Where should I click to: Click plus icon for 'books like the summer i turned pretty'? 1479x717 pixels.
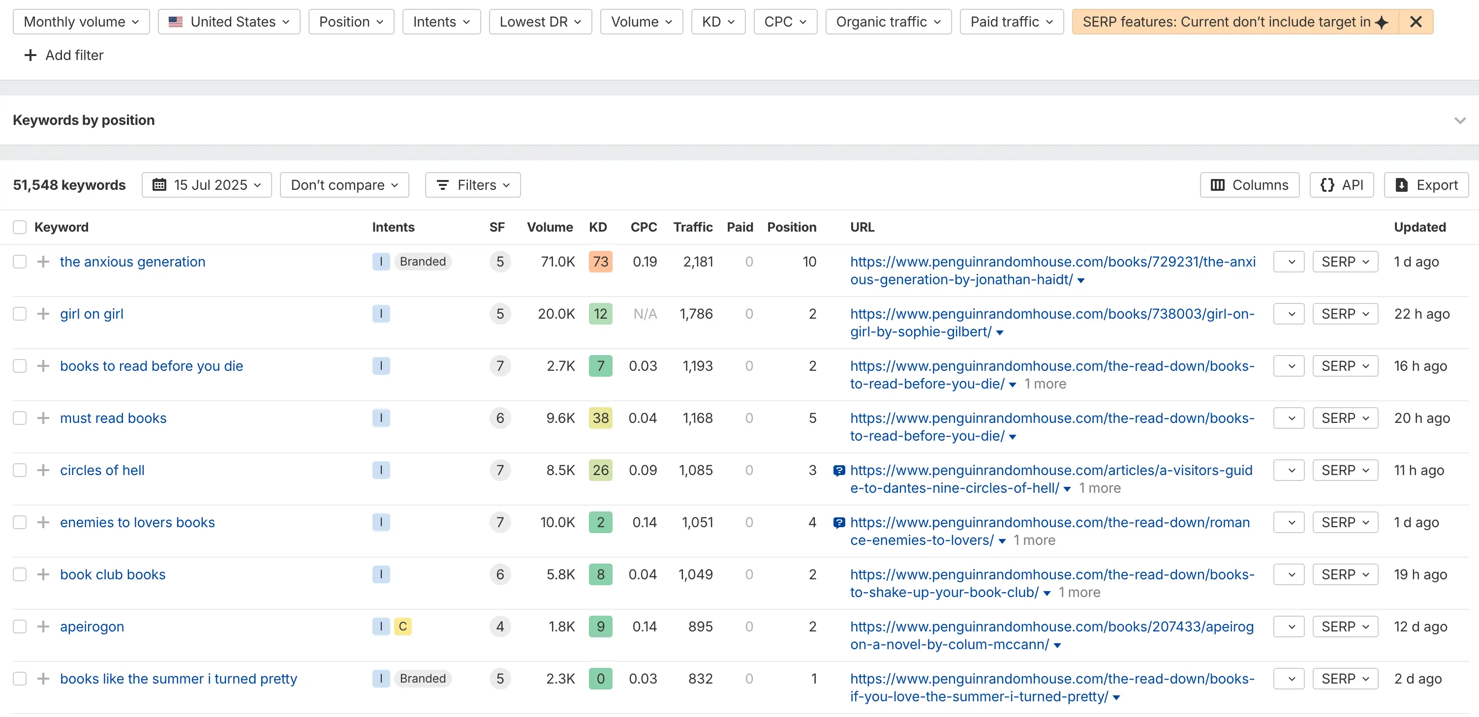(43, 679)
